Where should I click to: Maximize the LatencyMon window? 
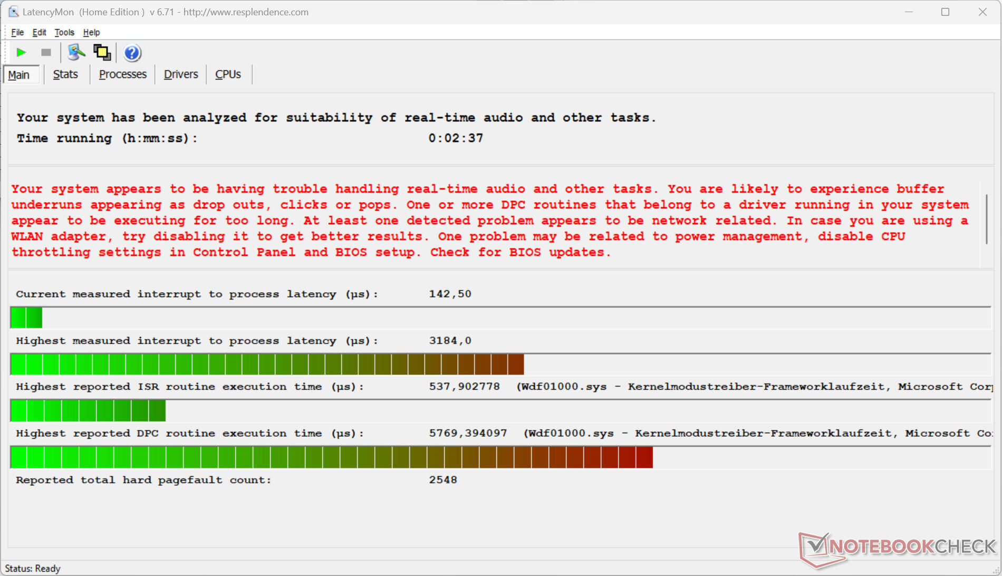(945, 12)
